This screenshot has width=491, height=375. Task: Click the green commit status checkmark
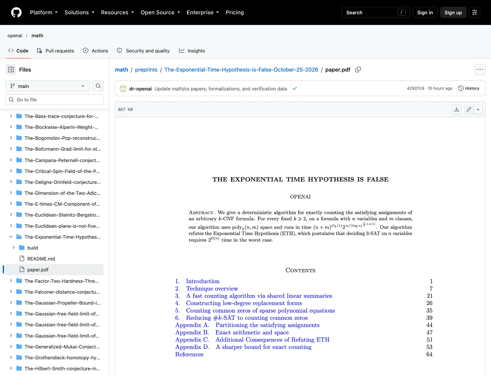tap(295, 88)
